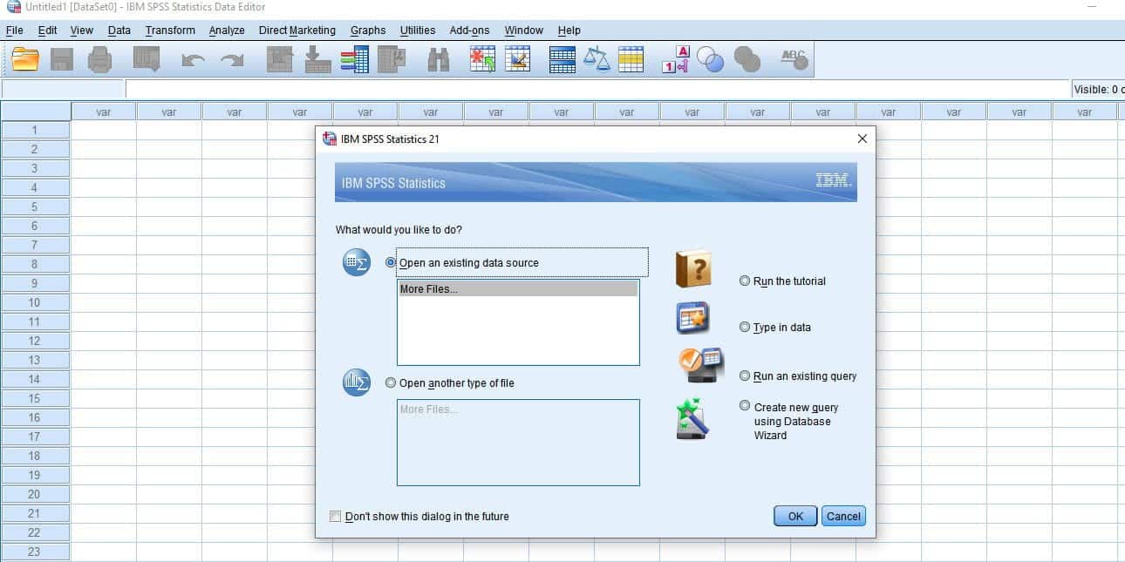Screen dimensions: 1125x562
Task: Open the Window menu
Action: [524, 30]
